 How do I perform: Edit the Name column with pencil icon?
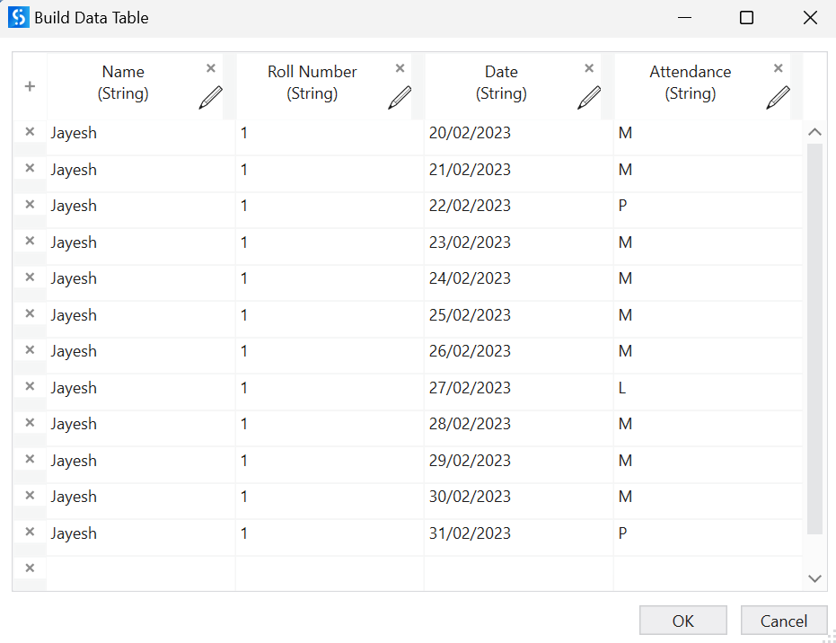(210, 97)
